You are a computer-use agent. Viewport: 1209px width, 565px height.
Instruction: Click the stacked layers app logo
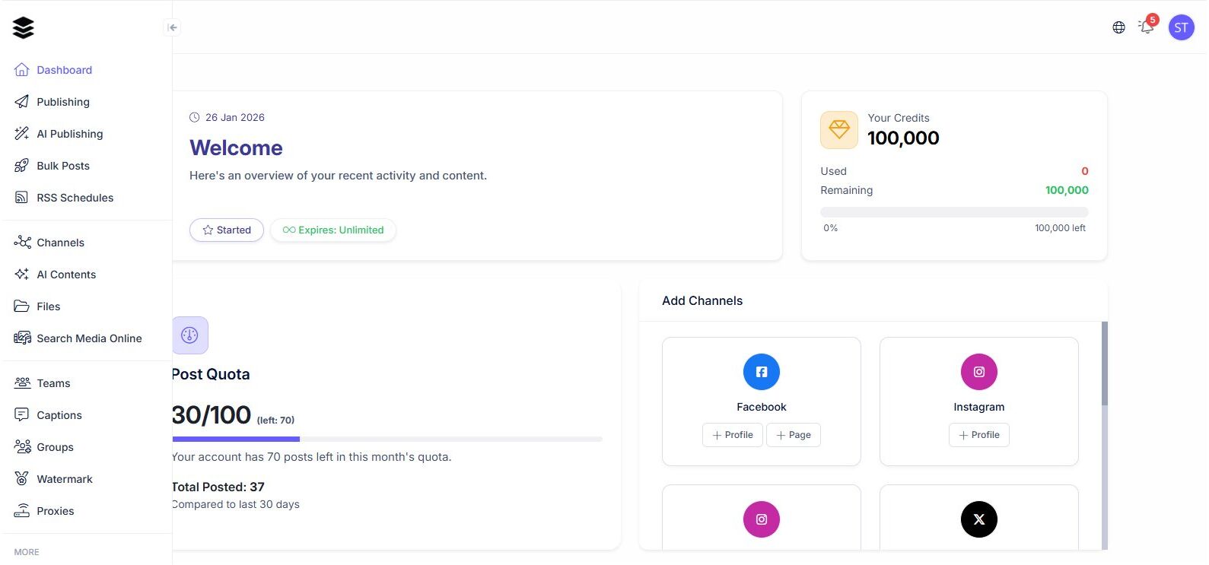pyautogui.click(x=24, y=27)
